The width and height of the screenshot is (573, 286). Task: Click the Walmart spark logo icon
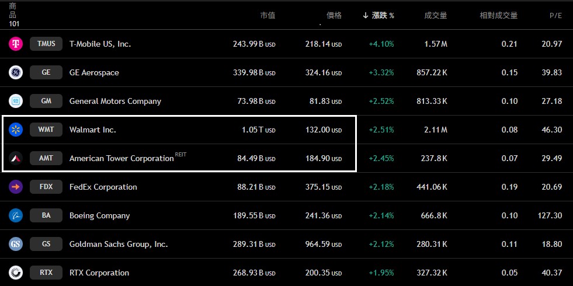(x=16, y=130)
